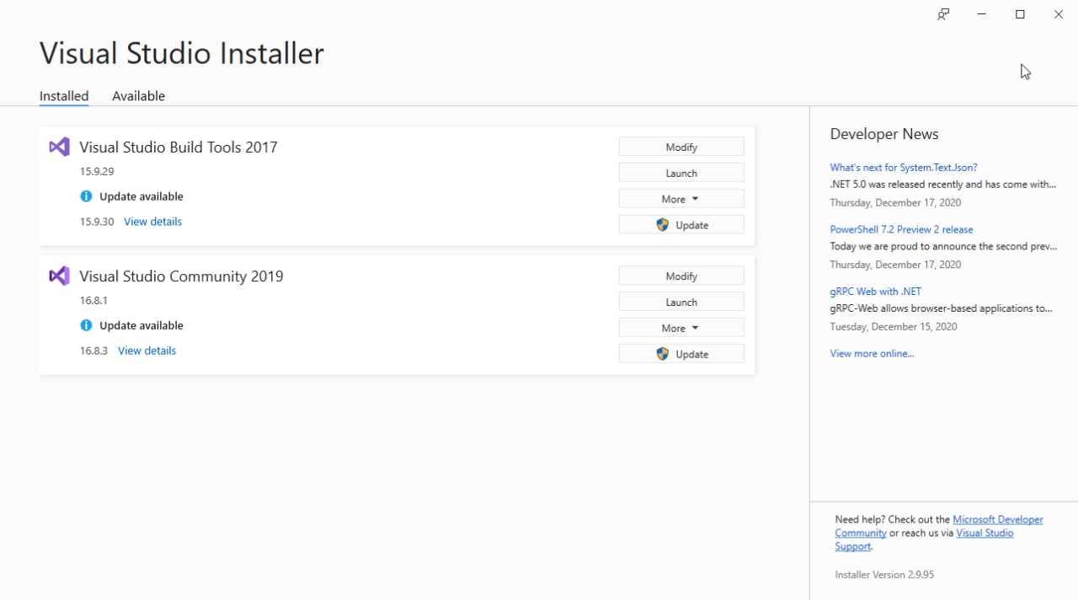The height and width of the screenshot is (600, 1078).
Task: Expand the More dropdown for Build Tools 2017
Action: tap(681, 199)
